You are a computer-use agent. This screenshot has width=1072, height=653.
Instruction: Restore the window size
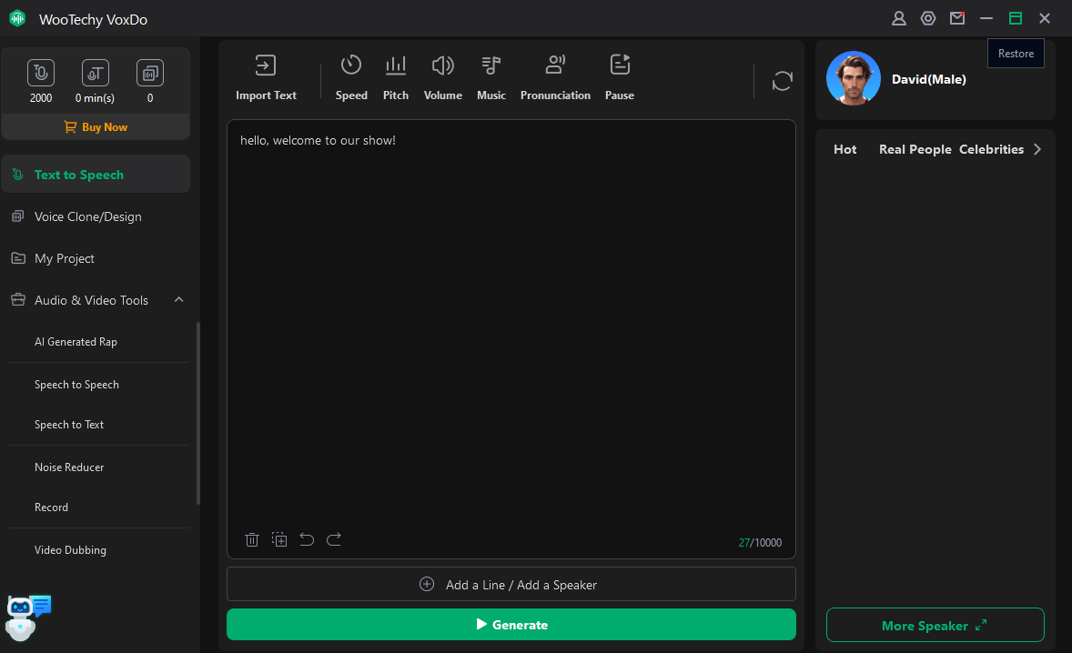click(1016, 18)
